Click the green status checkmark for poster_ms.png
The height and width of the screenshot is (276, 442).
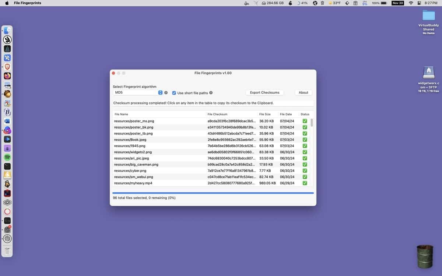[x=305, y=121]
